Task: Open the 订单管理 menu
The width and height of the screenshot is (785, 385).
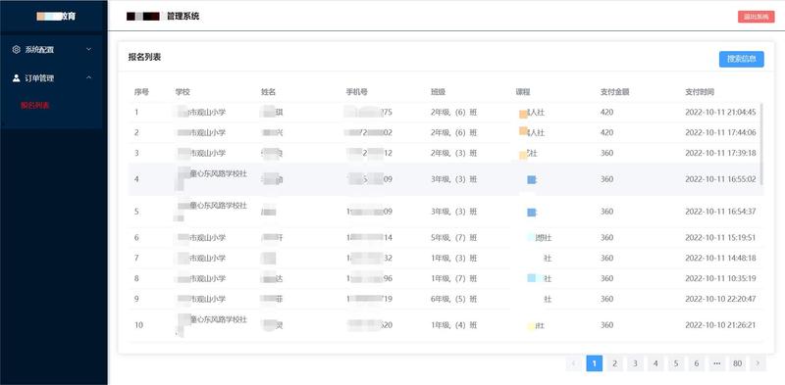Action: point(52,78)
